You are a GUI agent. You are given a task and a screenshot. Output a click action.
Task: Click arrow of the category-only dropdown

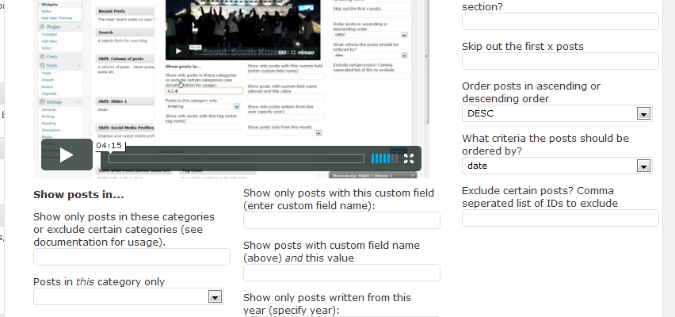[x=215, y=296]
